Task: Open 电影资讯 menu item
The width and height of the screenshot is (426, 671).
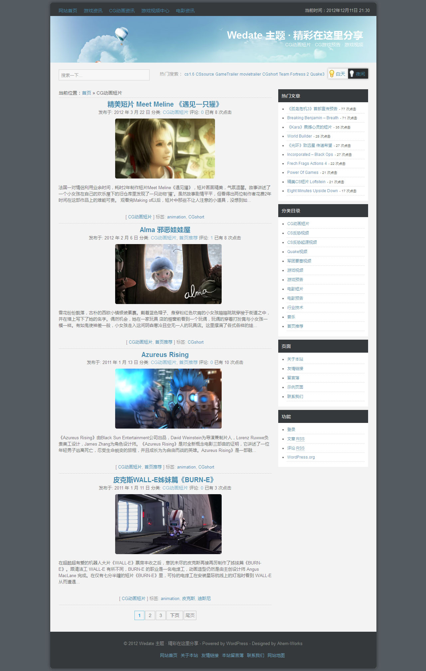Action: (x=185, y=11)
